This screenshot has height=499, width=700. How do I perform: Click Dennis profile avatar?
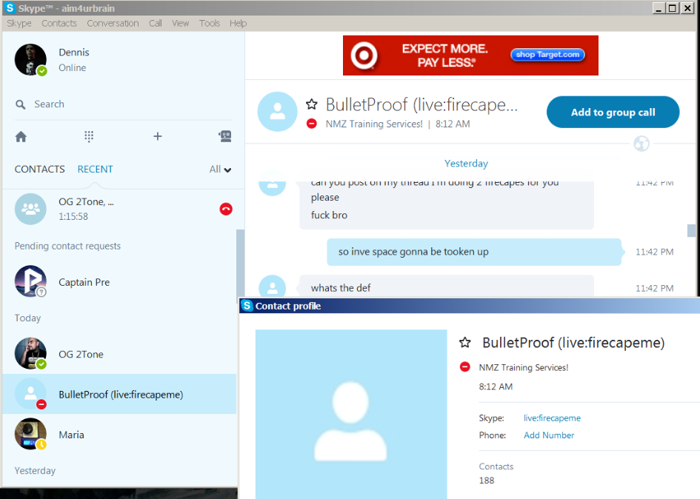(30, 59)
